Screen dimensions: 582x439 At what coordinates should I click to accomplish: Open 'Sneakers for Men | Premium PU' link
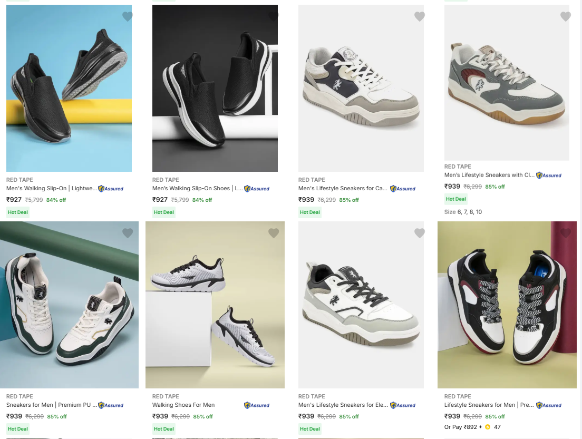coord(52,405)
